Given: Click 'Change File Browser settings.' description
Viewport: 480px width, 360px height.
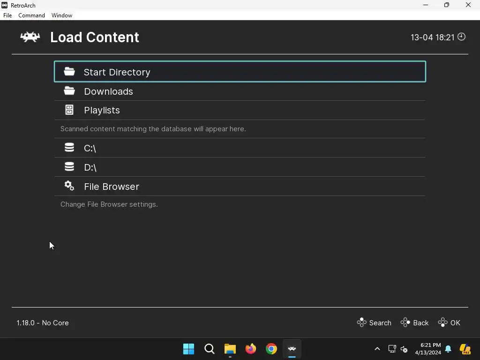Looking at the screenshot, I should pyautogui.click(x=109, y=204).
